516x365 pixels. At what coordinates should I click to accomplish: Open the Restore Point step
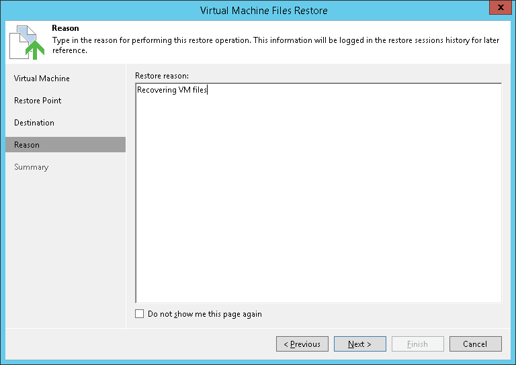(x=38, y=101)
